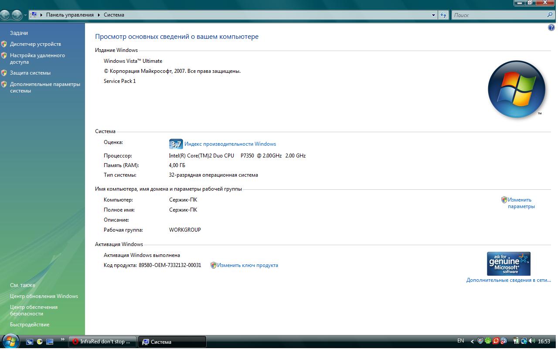Click the shield security tray icon
Viewport: 558px width, 349px height.
(480, 341)
